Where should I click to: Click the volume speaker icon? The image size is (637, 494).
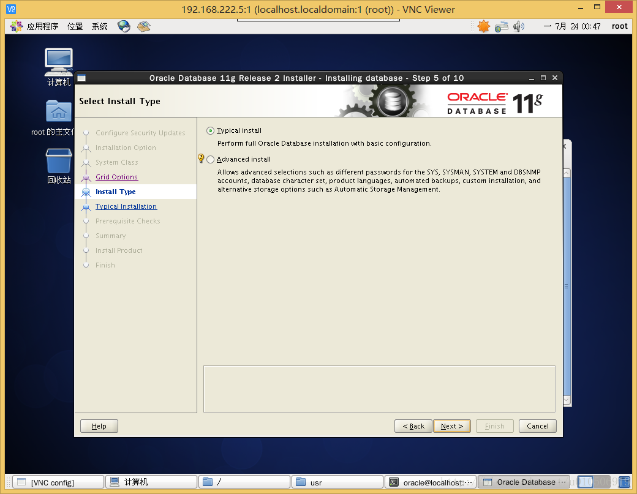click(x=518, y=26)
